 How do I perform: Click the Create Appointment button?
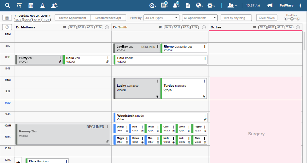(x=73, y=18)
